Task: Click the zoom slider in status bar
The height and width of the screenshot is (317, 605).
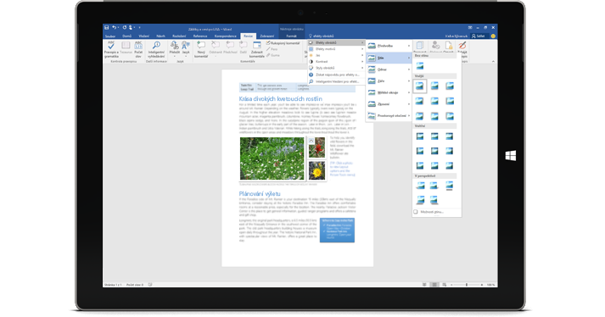Action: [467, 285]
